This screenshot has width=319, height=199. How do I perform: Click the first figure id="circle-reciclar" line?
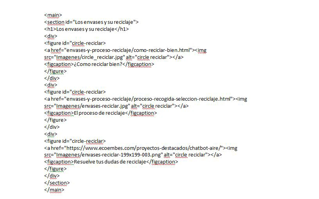click(75, 43)
